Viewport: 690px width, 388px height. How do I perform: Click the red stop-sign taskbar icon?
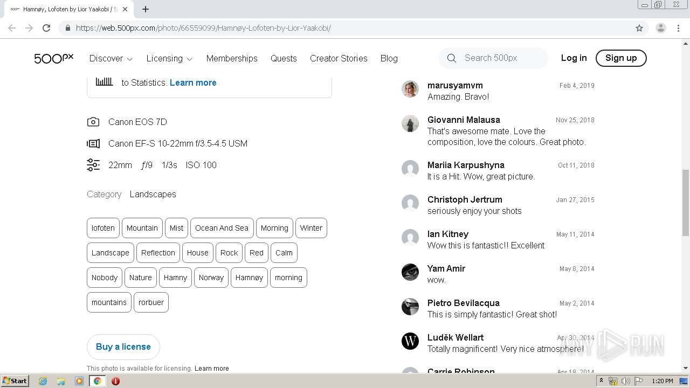115,381
